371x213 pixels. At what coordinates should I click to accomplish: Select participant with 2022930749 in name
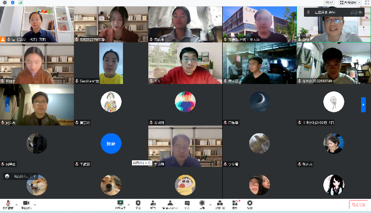(334, 63)
